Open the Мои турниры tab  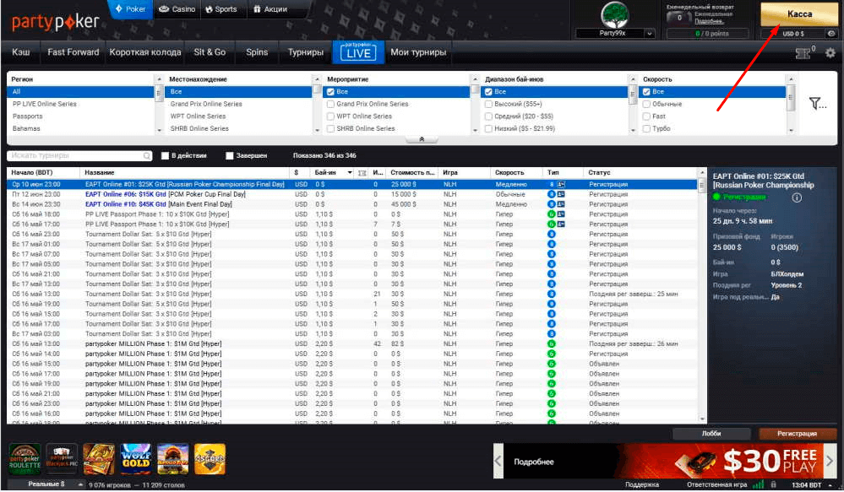click(x=418, y=52)
